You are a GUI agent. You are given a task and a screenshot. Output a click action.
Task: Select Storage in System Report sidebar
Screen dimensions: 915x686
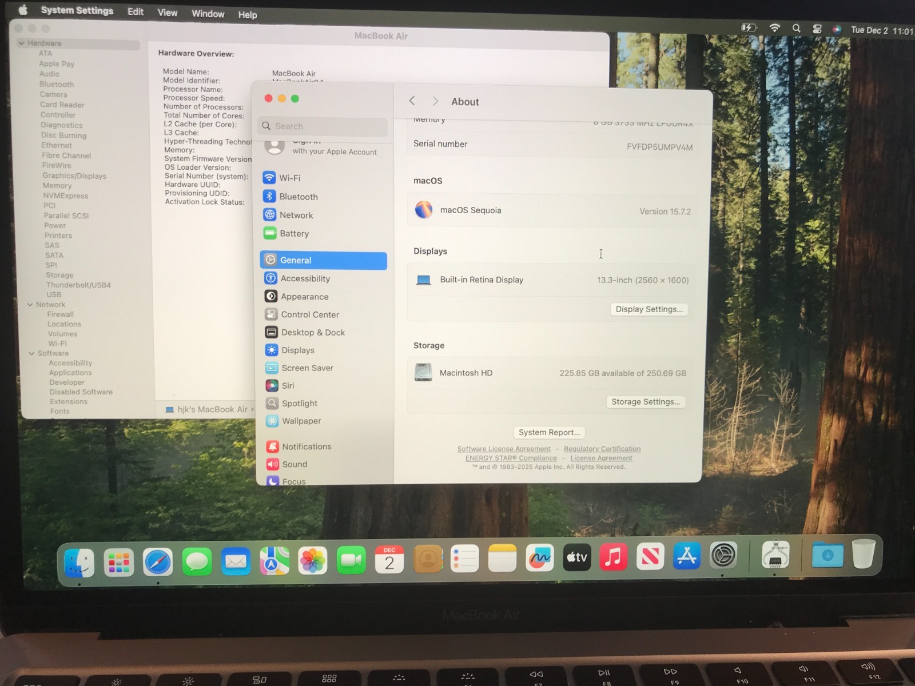[59, 275]
